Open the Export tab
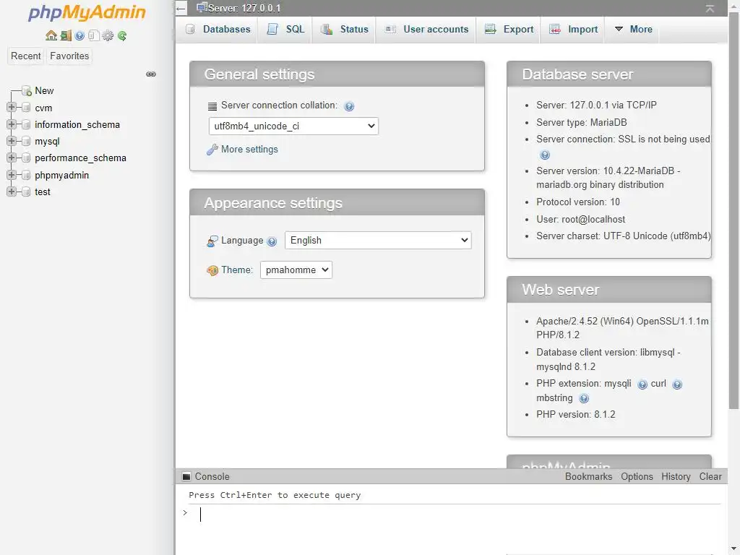740x555 pixels. [x=509, y=29]
